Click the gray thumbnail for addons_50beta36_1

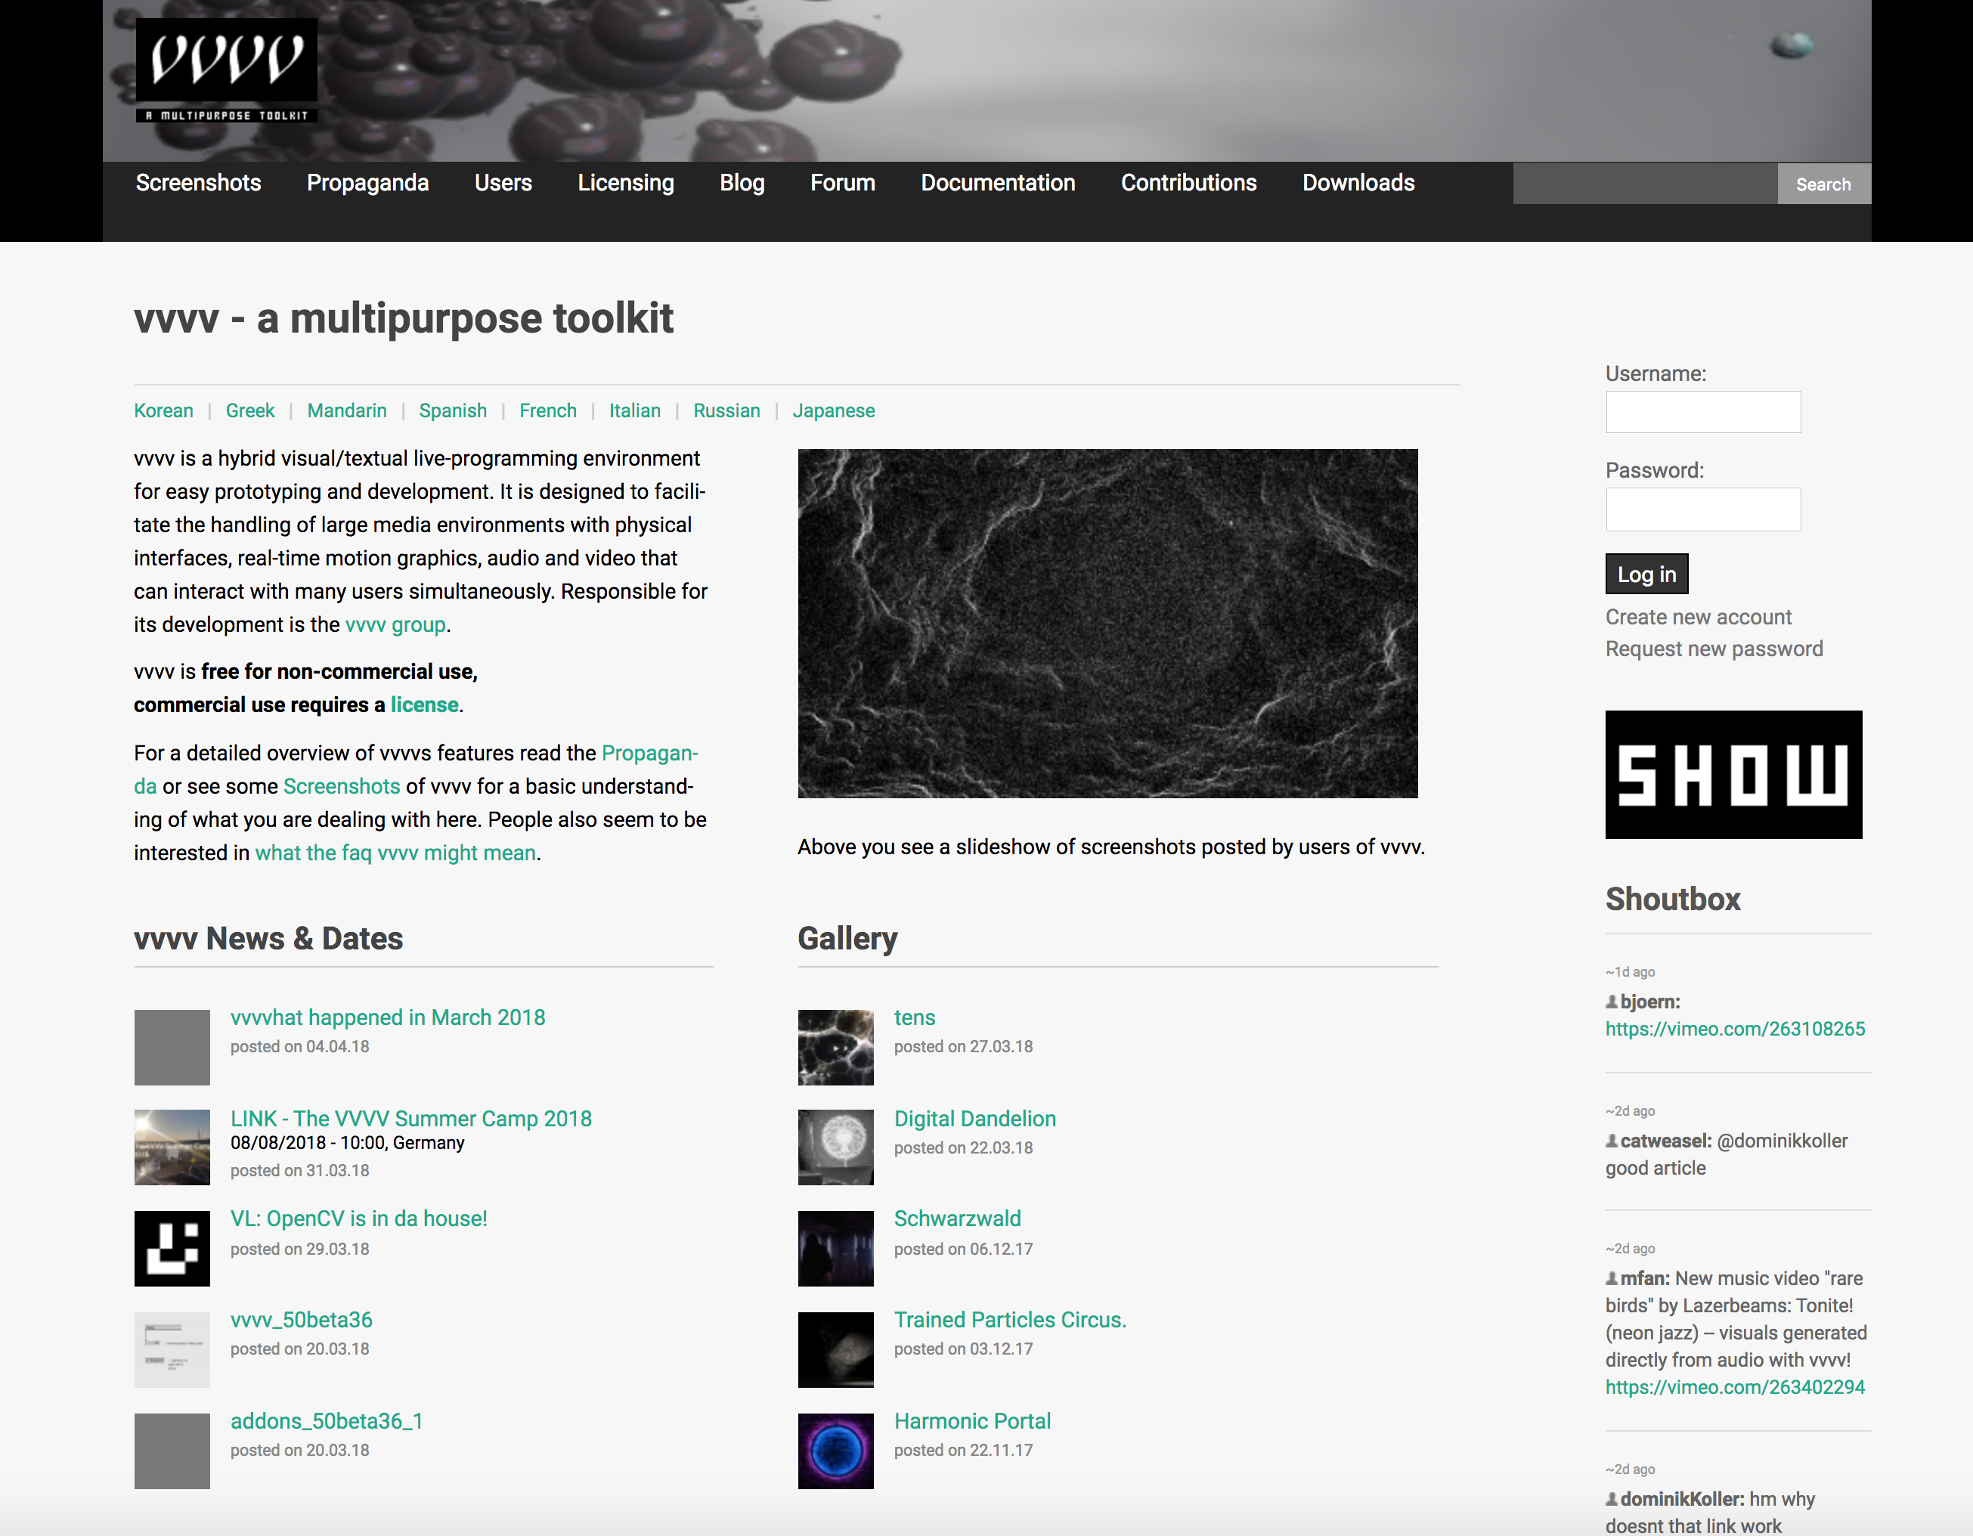point(172,1450)
